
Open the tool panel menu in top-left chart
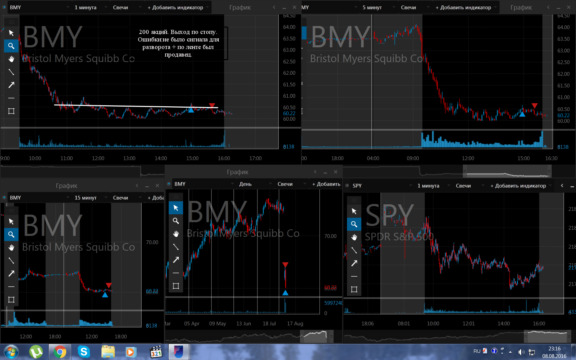(x=11, y=22)
